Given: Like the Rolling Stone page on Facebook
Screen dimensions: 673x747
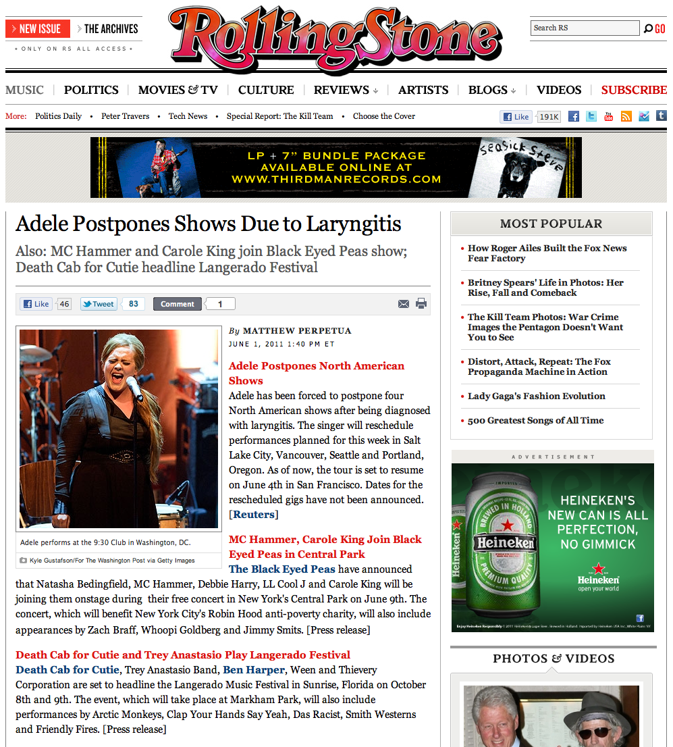Looking at the screenshot, I should click(516, 117).
